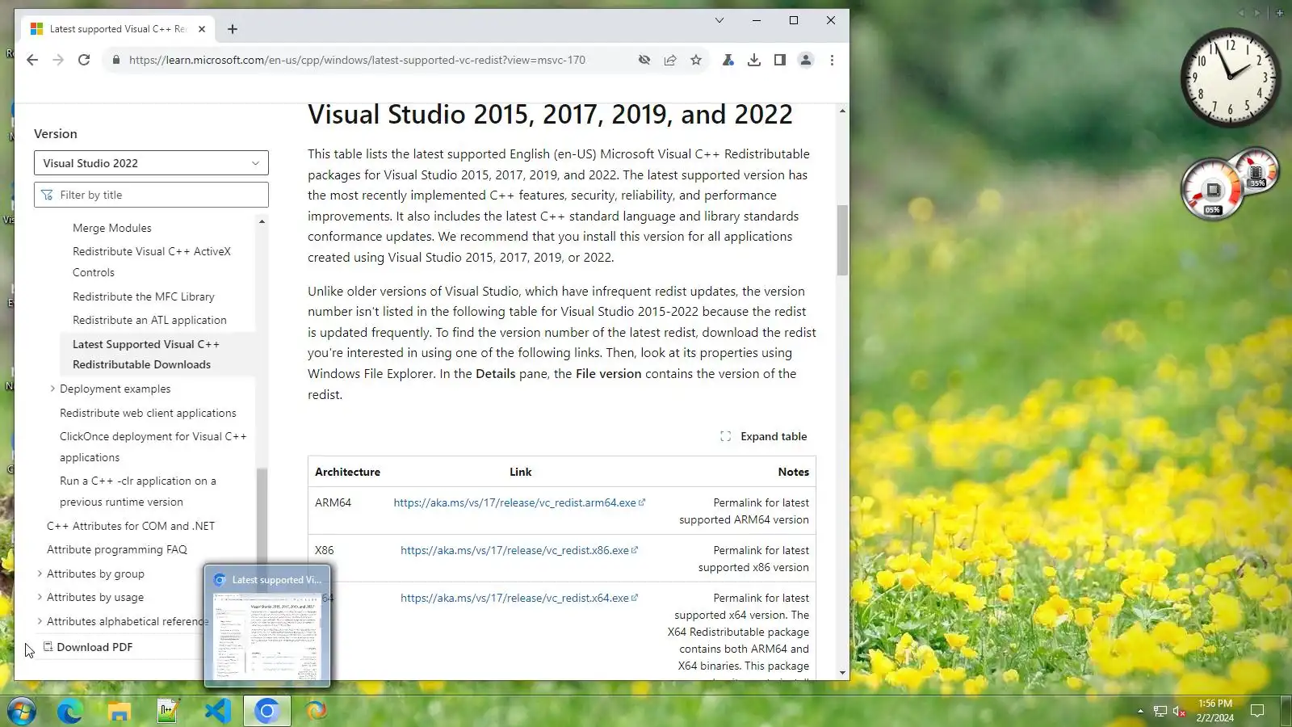Open the Visual Studio 2022 version dropdown

coord(151,163)
